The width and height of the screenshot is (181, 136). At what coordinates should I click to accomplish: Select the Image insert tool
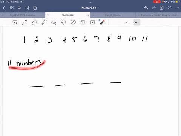(83, 22)
